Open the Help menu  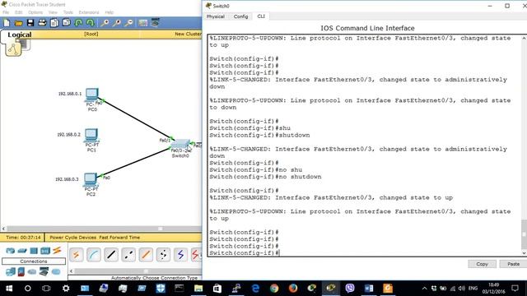[110, 12]
